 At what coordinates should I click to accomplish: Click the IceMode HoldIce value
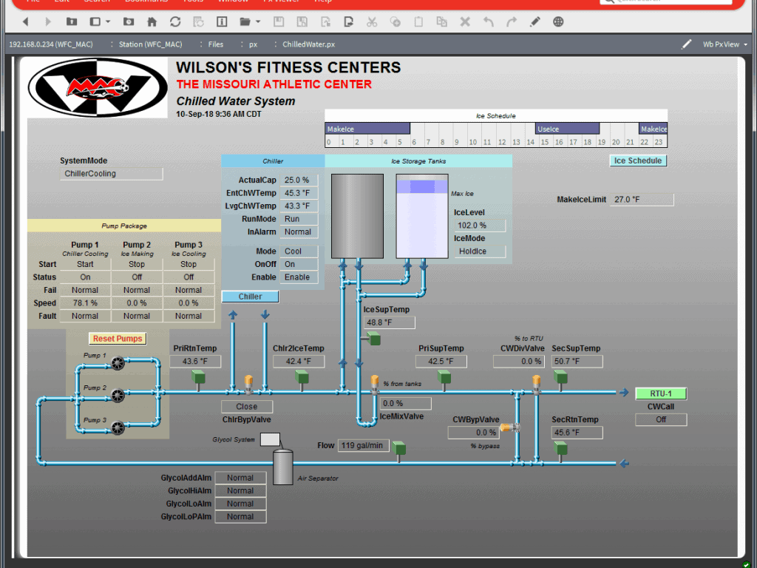[480, 251]
